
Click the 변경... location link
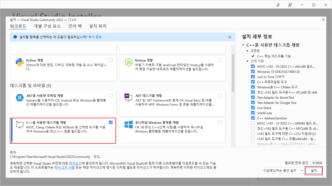[x=98, y=157]
